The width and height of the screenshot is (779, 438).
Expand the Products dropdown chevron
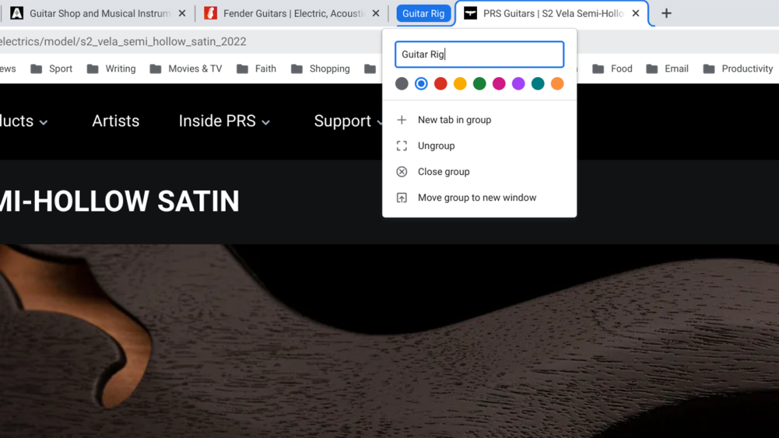coord(43,122)
